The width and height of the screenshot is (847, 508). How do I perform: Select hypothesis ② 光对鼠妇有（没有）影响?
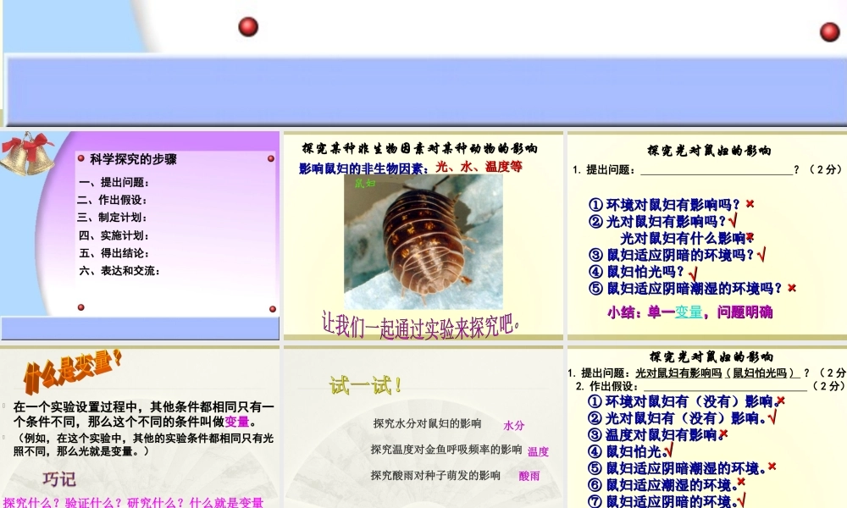coord(677,418)
